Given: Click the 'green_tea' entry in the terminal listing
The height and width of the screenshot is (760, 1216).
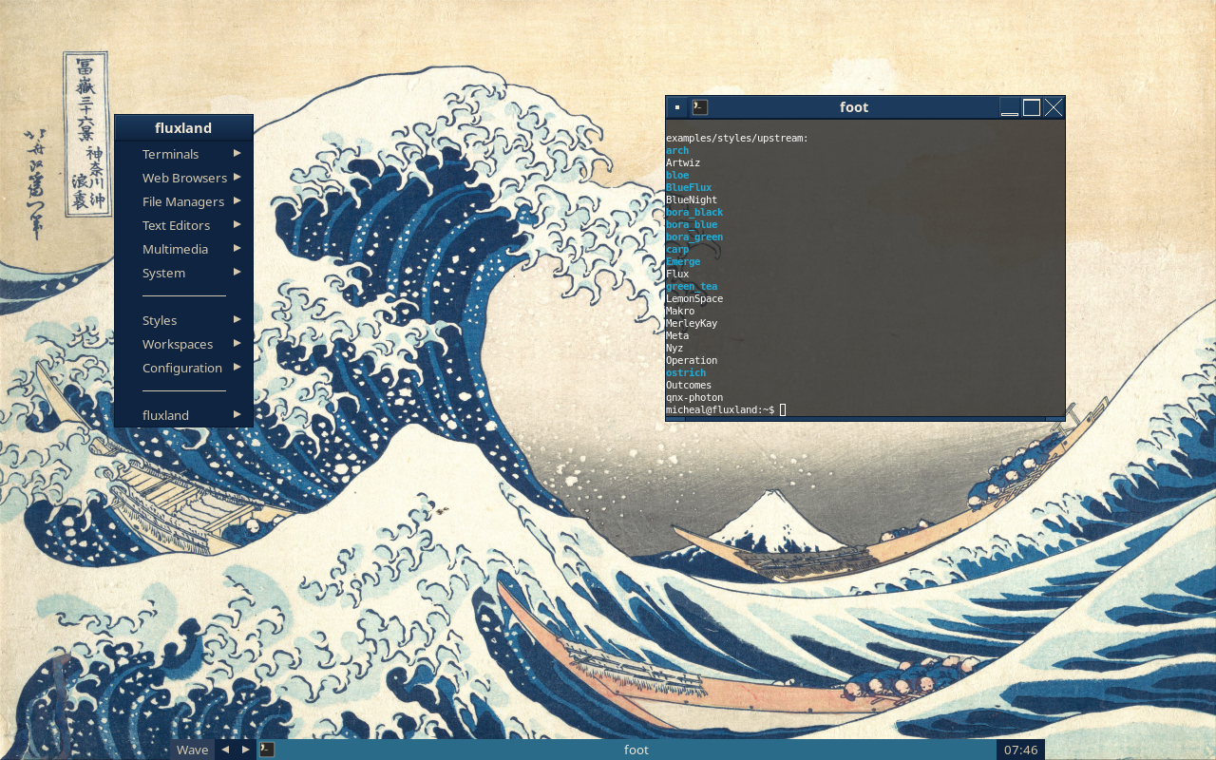Looking at the screenshot, I should 692,287.
